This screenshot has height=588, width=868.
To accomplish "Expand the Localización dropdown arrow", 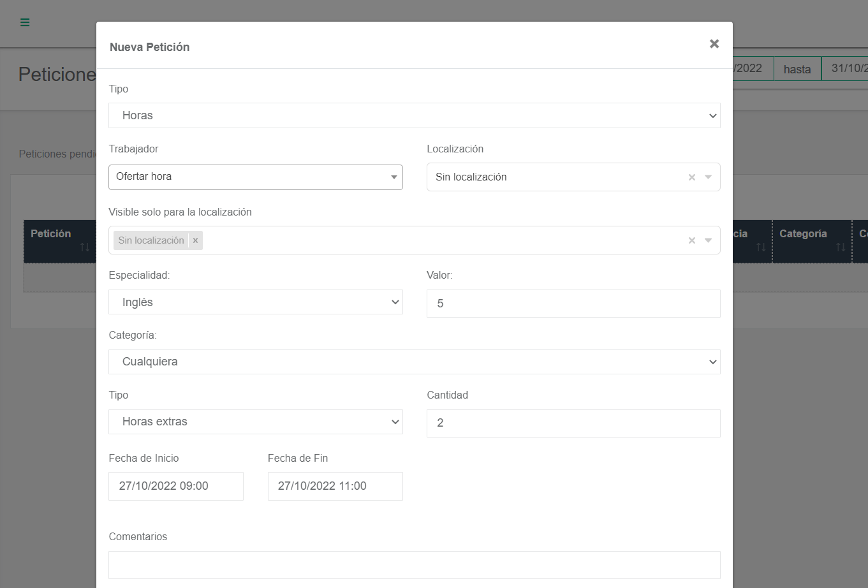I will point(708,177).
